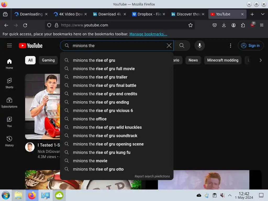Choose rise of gru wild knuckles suggestion
This screenshot has height=201, width=268.
tap(117, 127)
